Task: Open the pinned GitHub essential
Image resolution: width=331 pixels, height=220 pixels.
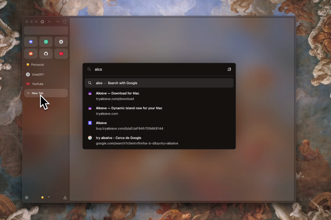Action: 46,54
